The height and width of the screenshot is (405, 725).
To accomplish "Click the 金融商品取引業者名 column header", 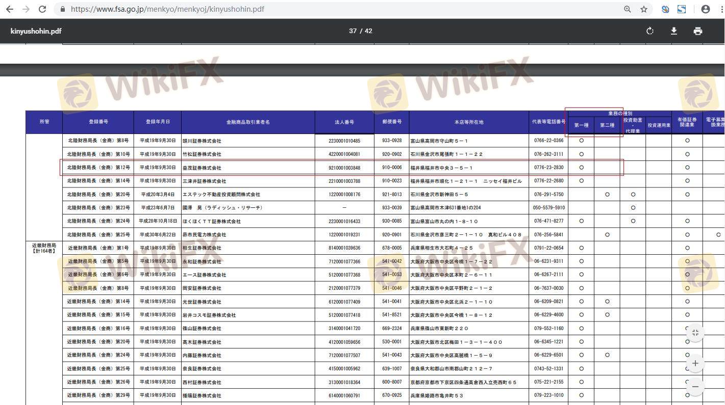I will coord(248,122).
